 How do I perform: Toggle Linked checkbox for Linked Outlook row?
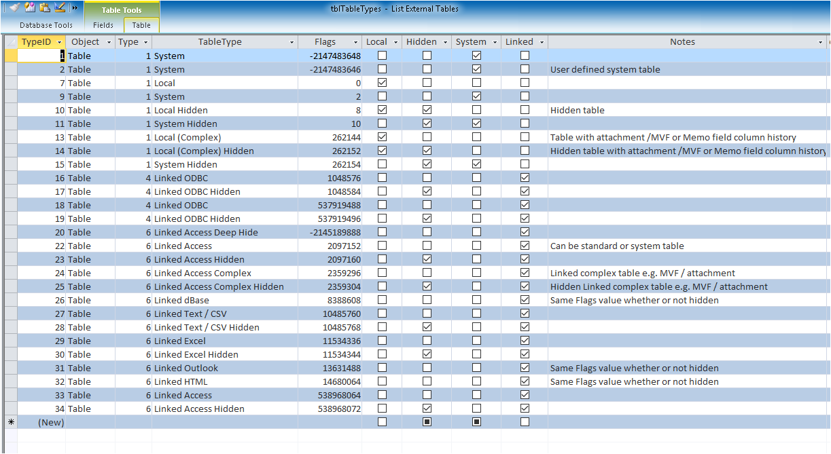(525, 368)
